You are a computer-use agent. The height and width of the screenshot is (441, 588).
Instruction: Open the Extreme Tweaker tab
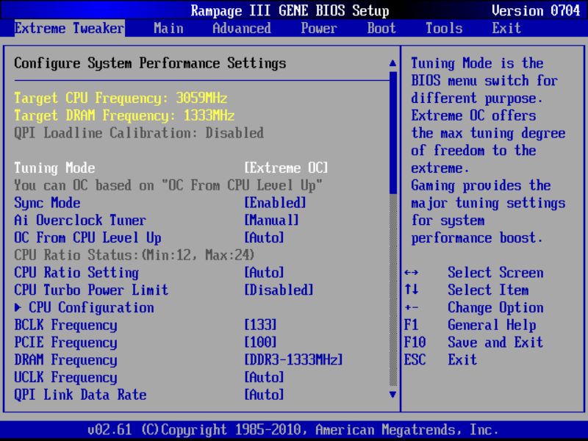(69, 28)
